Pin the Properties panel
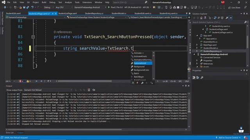 (244, 70)
